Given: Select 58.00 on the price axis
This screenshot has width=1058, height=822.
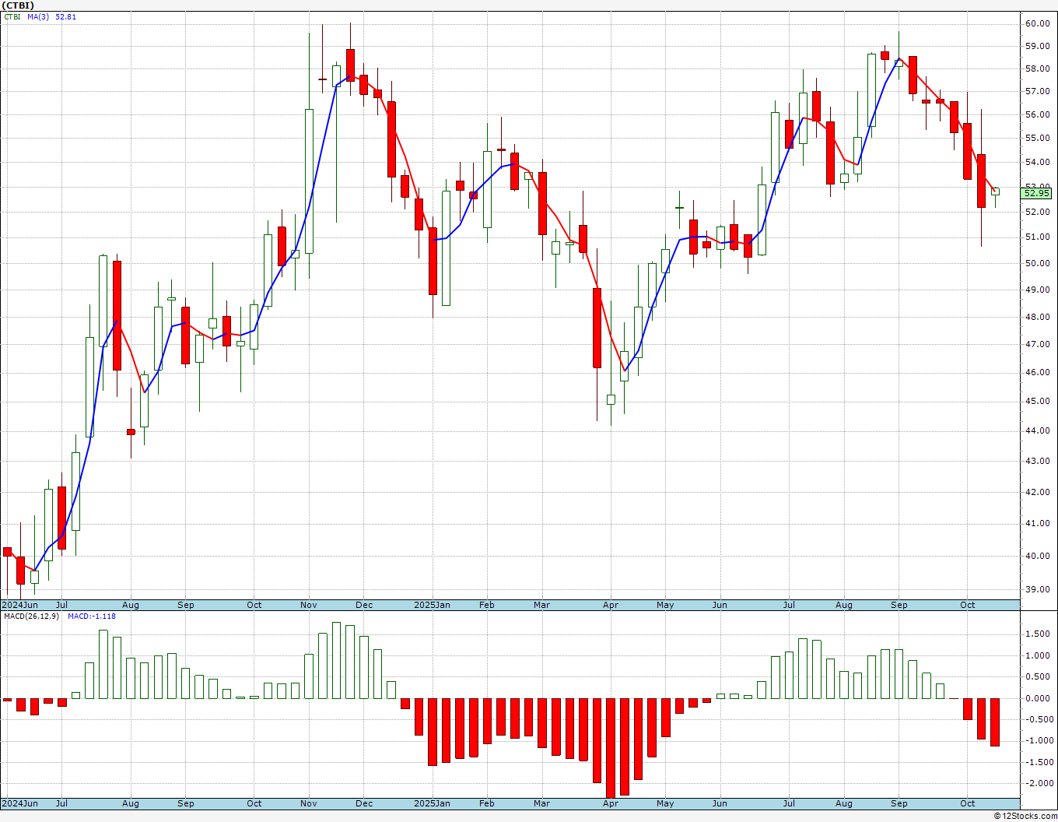Looking at the screenshot, I should point(1038,68).
